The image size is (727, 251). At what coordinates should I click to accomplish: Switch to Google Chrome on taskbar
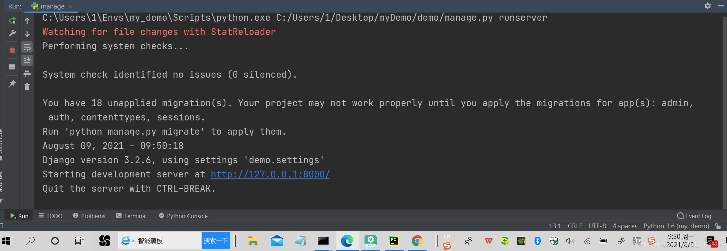coord(417,241)
